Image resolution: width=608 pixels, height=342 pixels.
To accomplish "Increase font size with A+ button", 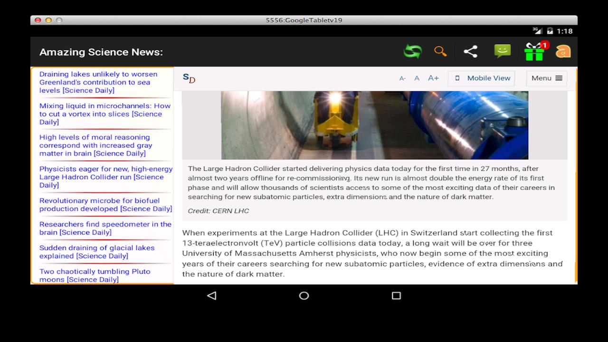I will (x=433, y=78).
